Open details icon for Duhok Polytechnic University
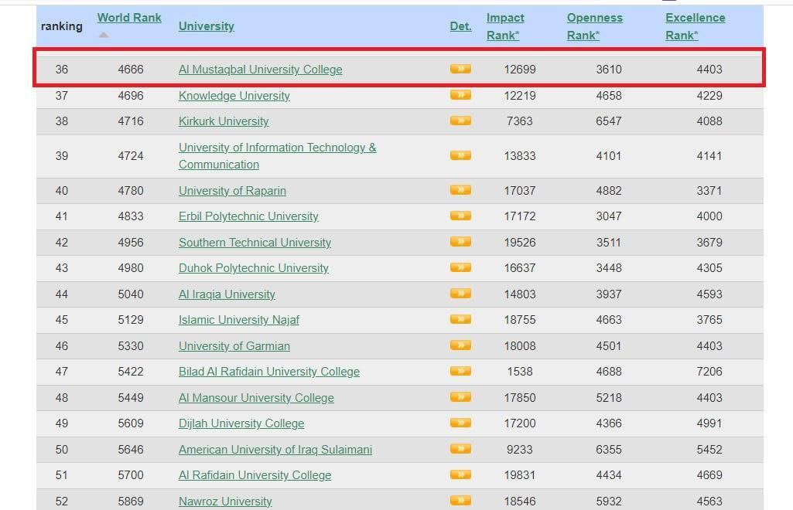Screen dimensions: 793x510 pyautogui.click(x=460, y=267)
